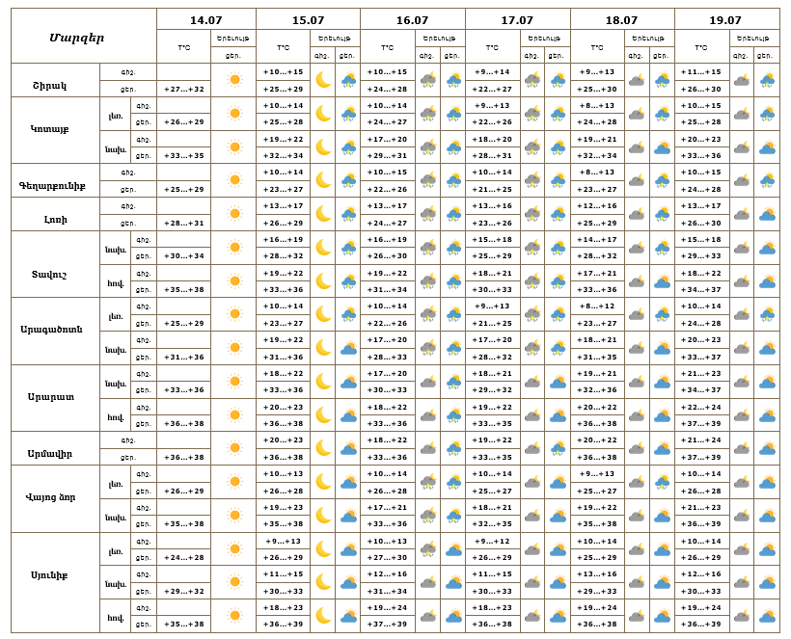Image resolution: width=791 pixels, height=639 pixels.
Task: Click the sun icon for Շիրակ on 14.07
Action: point(233,80)
